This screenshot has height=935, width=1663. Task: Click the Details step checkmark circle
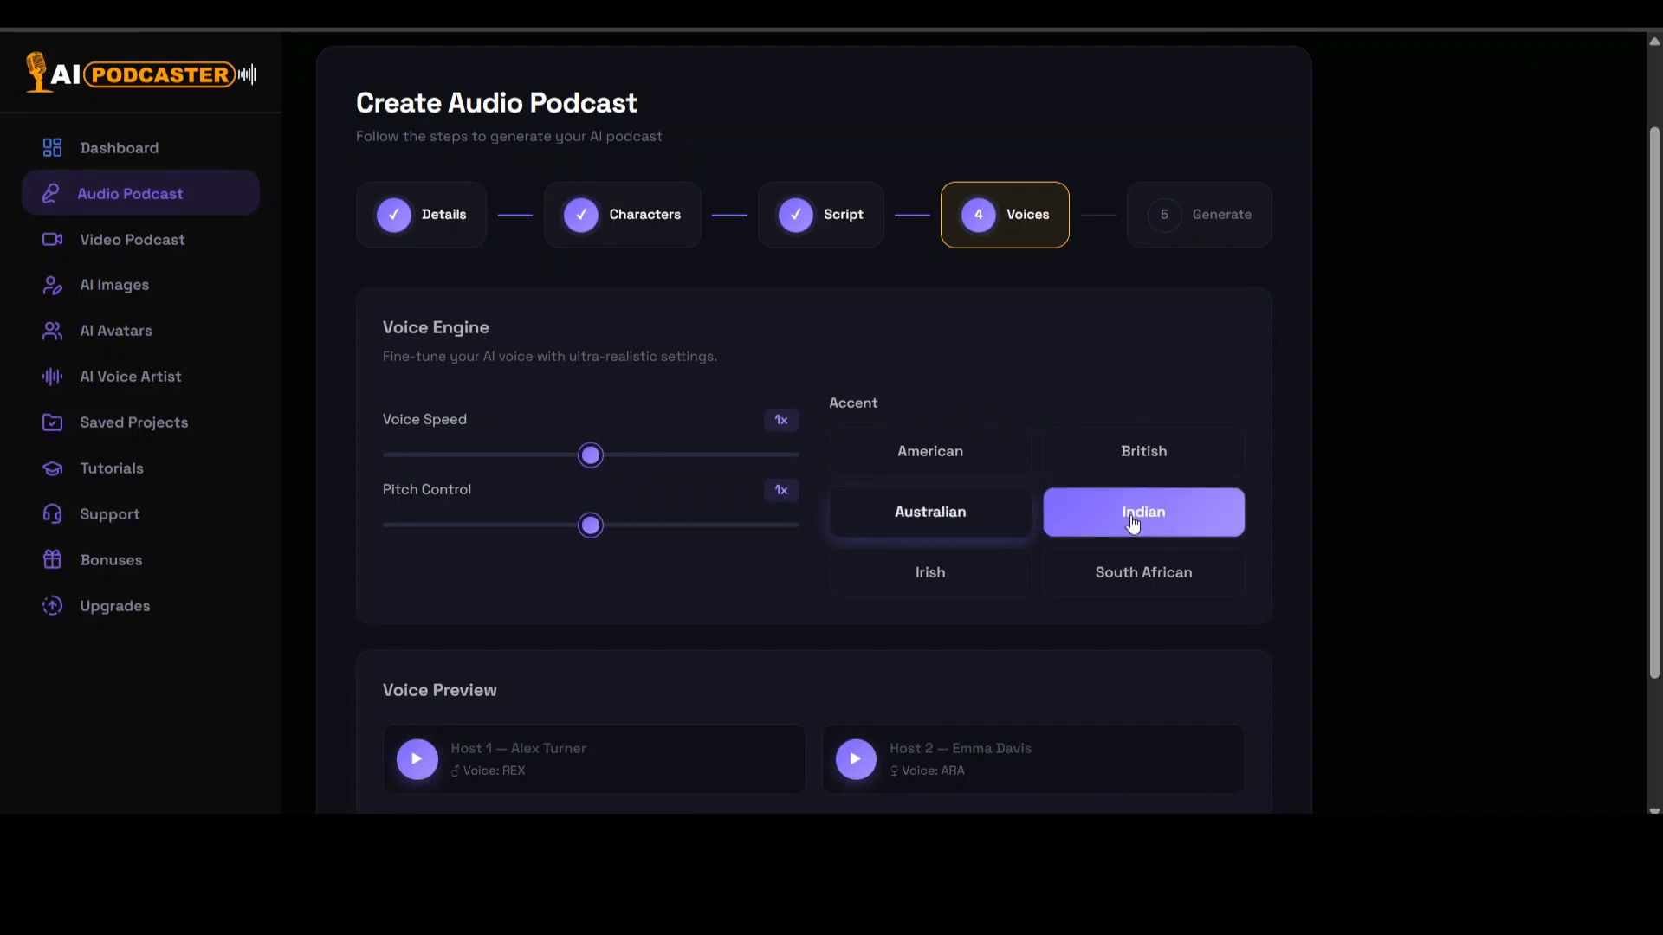pyautogui.click(x=394, y=215)
